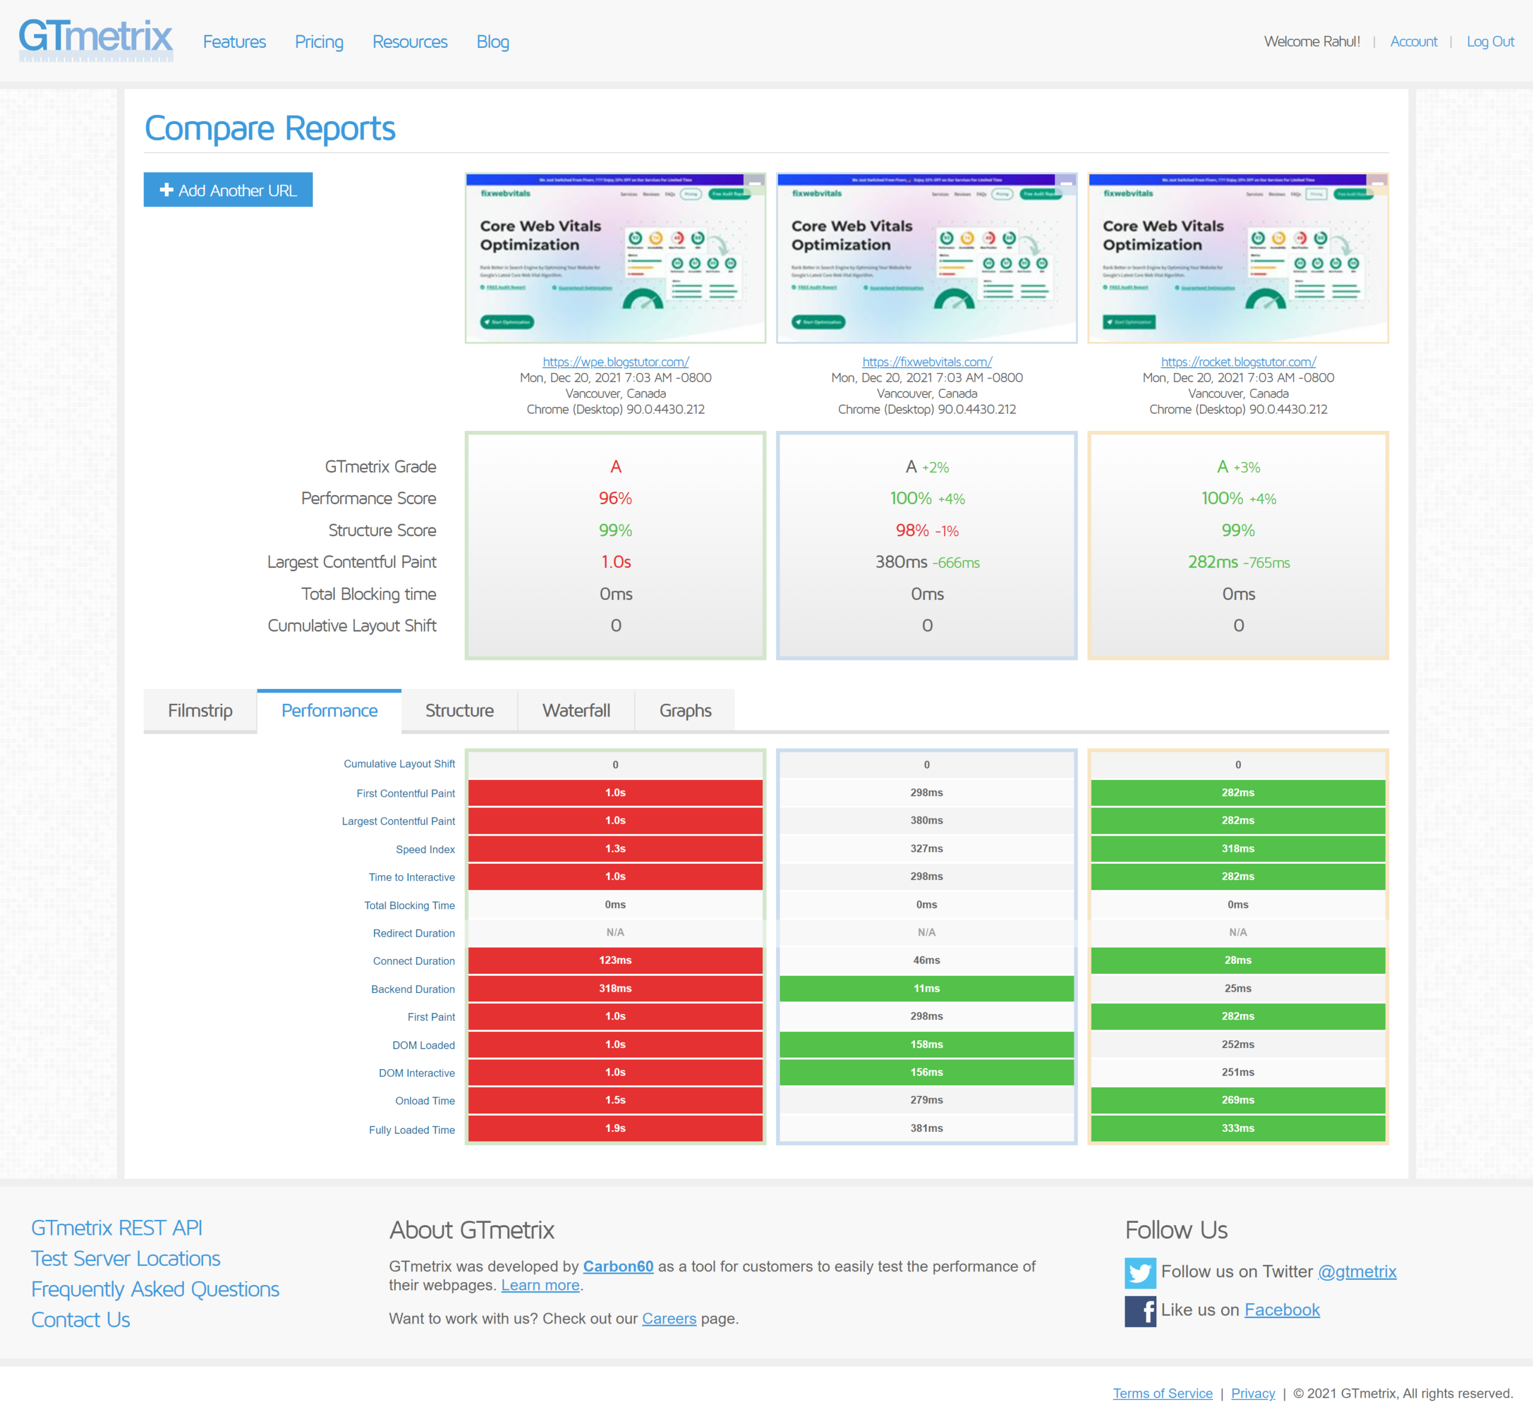1533x1421 pixels.
Task: Click the Onload Time metric label
Action: pos(425,1101)
